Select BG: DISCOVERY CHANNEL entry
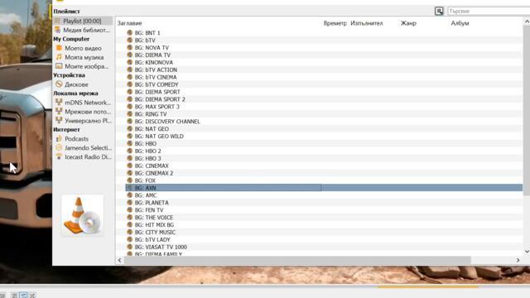 tap(167, 122)
